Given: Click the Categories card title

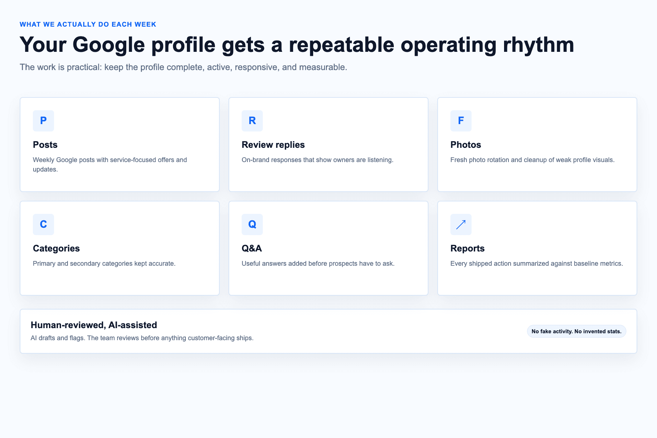Looking at the screenshot, I should pyautogui.click(x=56, y=248).
